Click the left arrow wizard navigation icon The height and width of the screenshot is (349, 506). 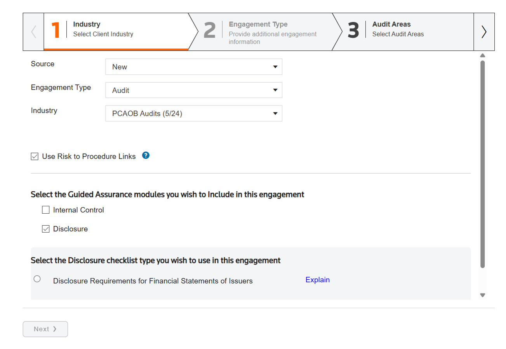pyautogui.click(x=33, y=32)
